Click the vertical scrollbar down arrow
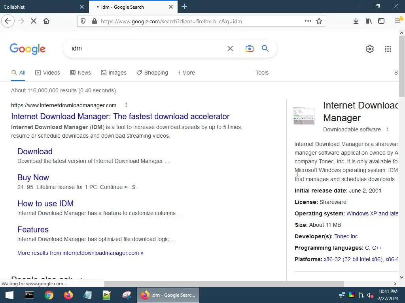Screen dimensions: 405x303 (401, 277)
